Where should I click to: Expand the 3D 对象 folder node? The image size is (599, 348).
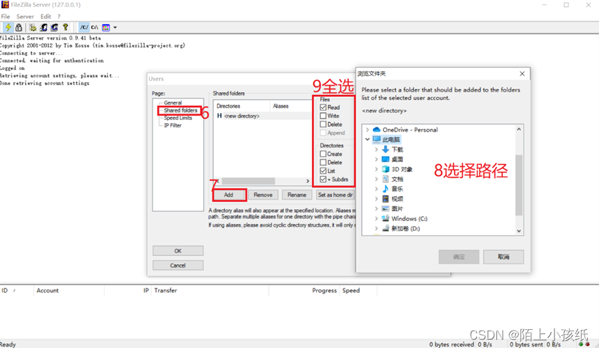376,169
